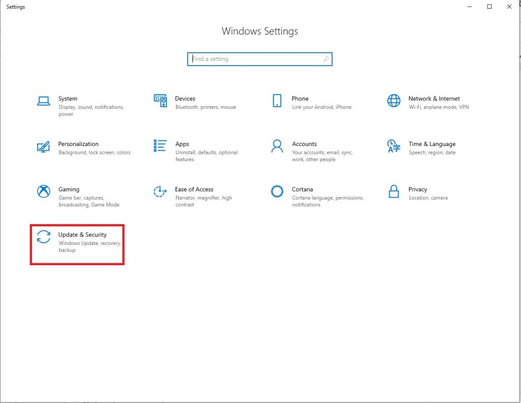Screen dimensions: 521x403
Task: Open the Apps list icon
Action: 160,146
